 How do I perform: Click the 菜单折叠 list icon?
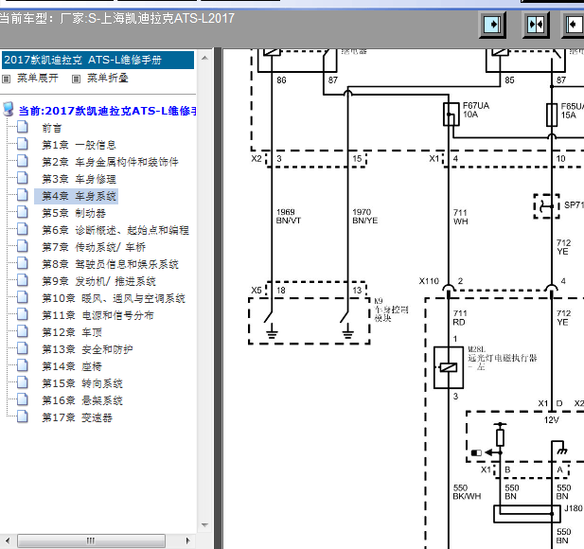[x=76, y=79]
